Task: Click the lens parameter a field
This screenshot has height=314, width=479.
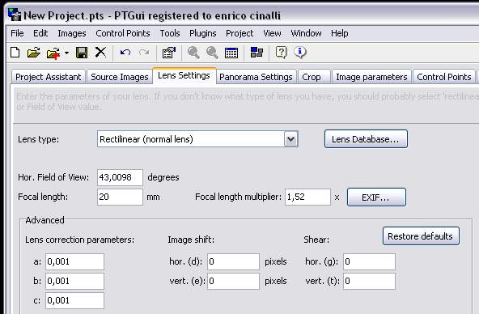Action: (74, 261)
